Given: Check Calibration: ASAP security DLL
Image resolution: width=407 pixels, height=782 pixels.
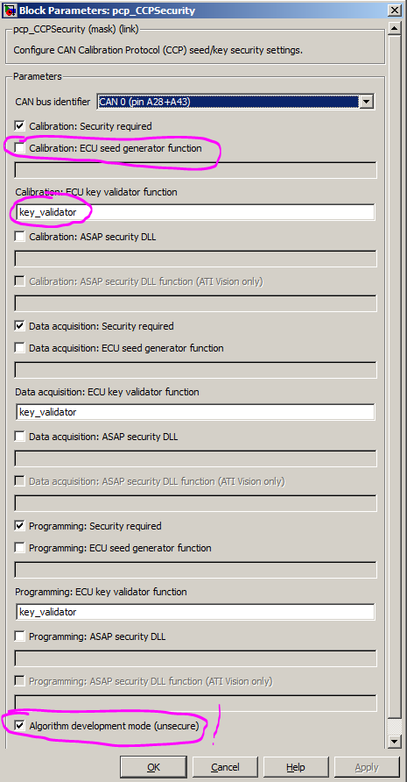Looking at the screenshot, I should tap(20, 237).
